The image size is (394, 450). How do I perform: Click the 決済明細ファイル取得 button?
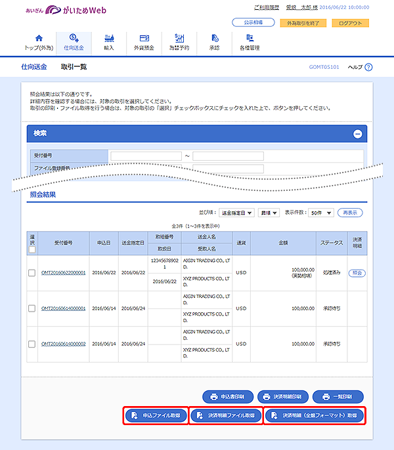pyautogui.click(x=226, y=415)
